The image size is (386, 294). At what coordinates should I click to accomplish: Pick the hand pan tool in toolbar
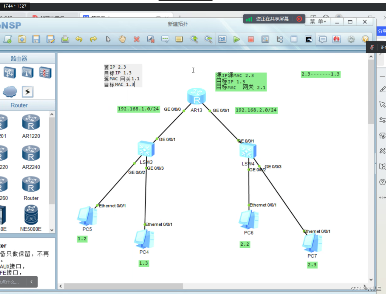pyautogui.click(x=122, y=39)
